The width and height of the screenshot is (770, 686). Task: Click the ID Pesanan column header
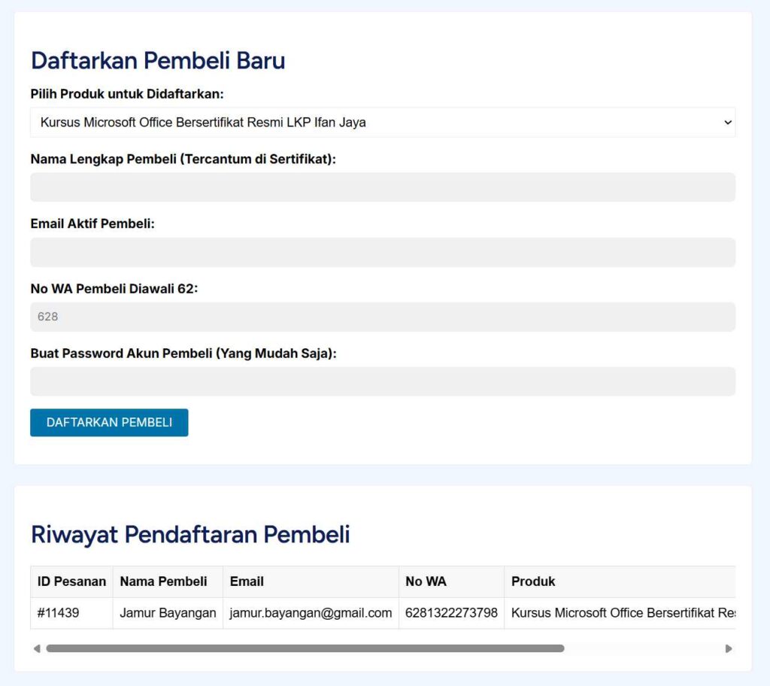tap(71, 581)
